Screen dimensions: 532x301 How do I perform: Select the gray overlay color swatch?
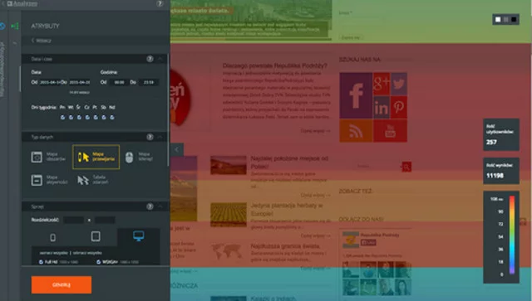coord(506,19)
